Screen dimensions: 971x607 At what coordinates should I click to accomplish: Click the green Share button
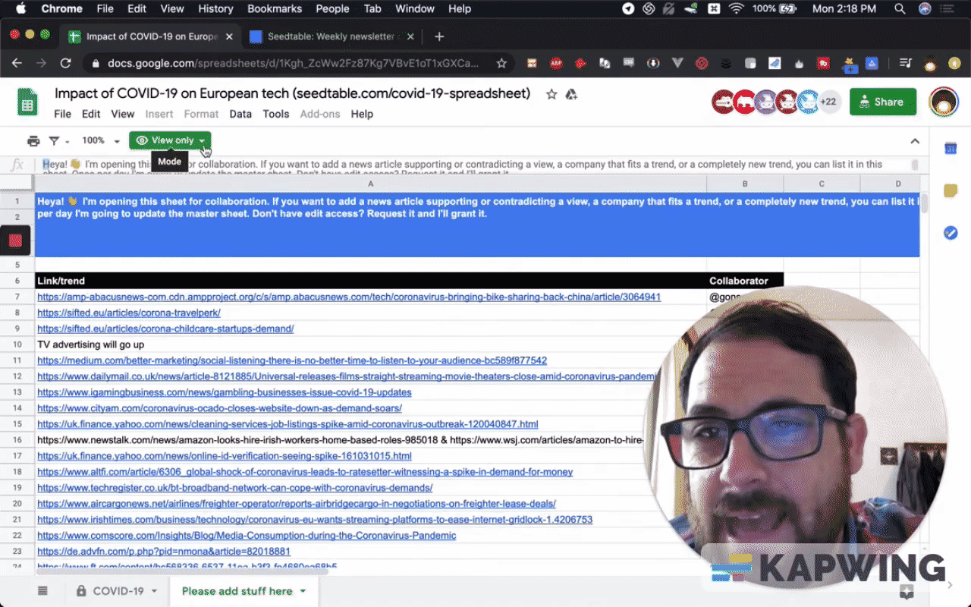tap(883, 102)
